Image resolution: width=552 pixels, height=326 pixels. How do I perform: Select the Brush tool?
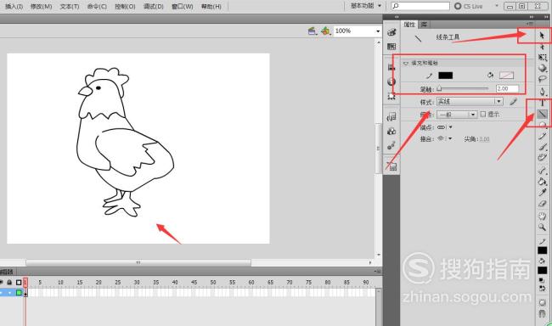[x=542, y=147]
